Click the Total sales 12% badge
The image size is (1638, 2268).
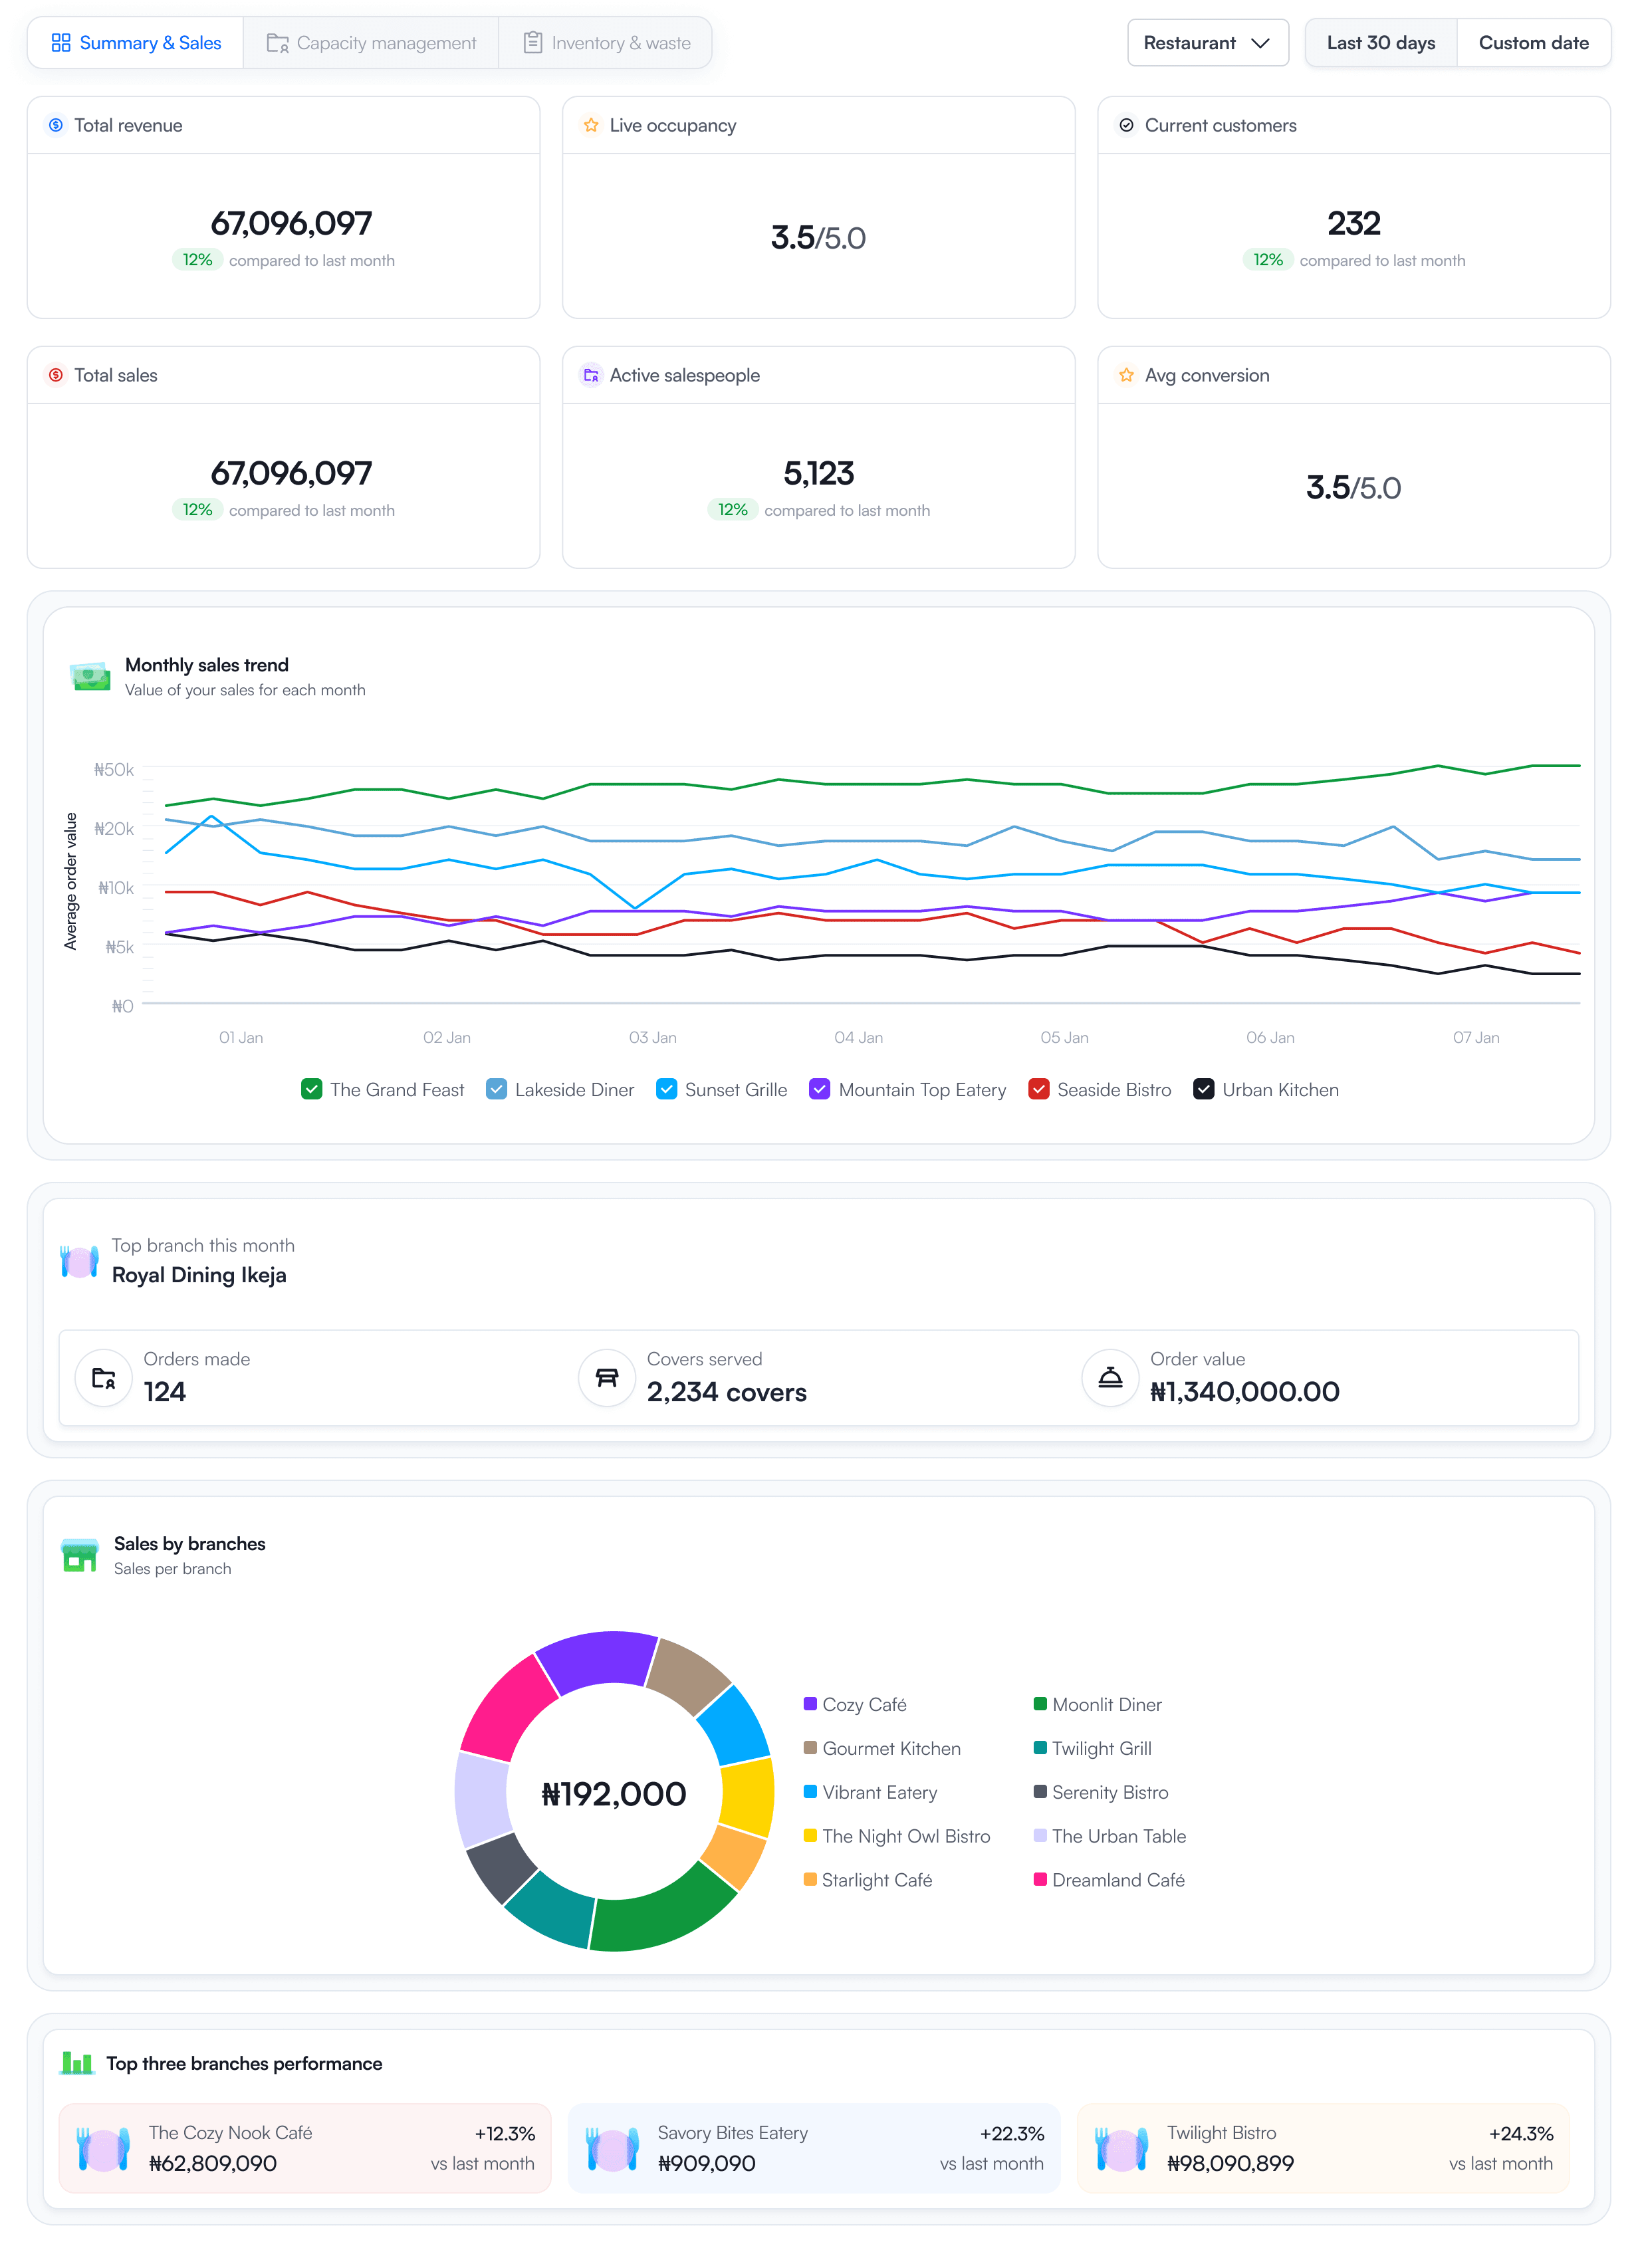coord(197,510)
